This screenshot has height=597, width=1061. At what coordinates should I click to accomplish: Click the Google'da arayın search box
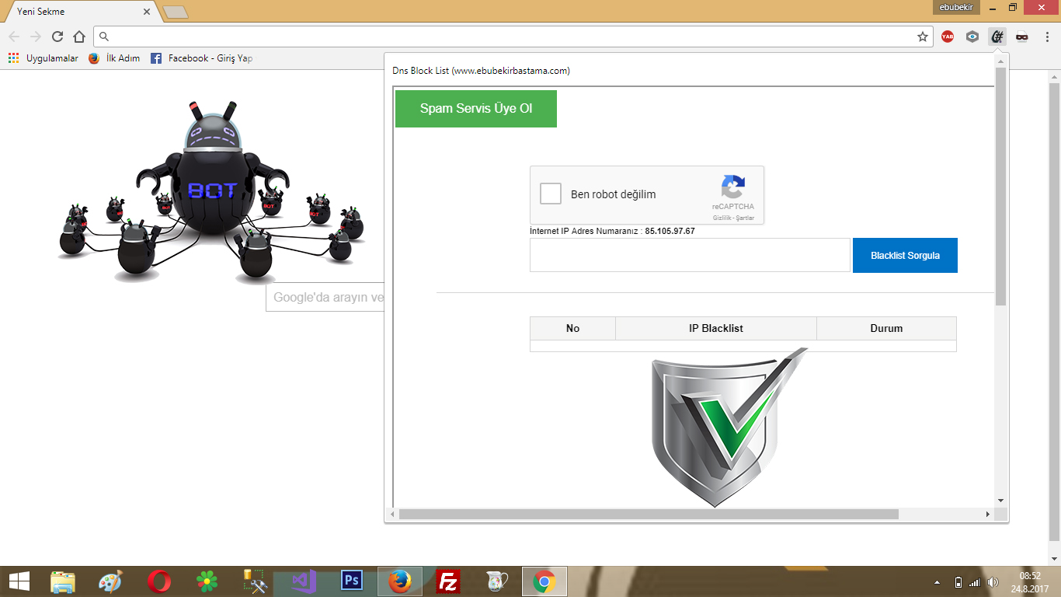[326, 297]
